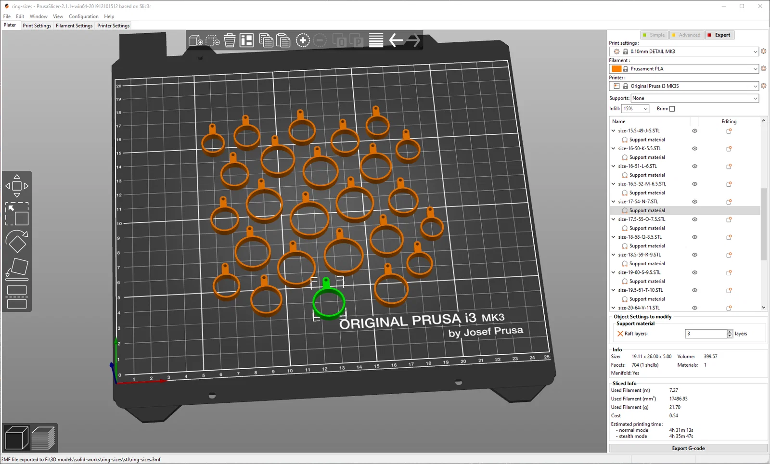The width and height of the screenshot is (770, 464).
Task: Open the Printer preset dropdown
Action: tap(684, 86)
